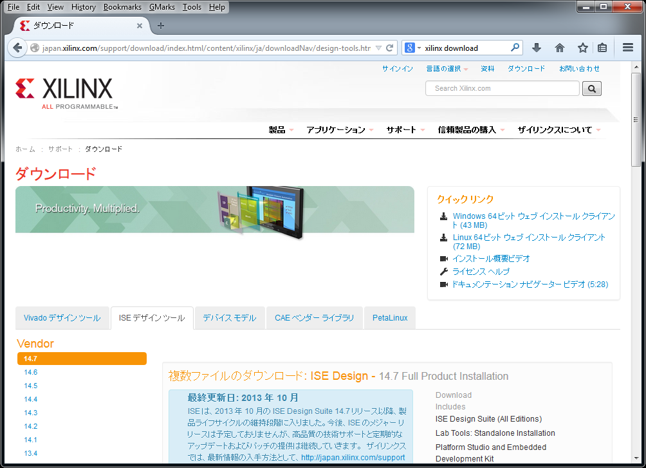Open the Bookmarks menu
646x468 pixels.
122,7
